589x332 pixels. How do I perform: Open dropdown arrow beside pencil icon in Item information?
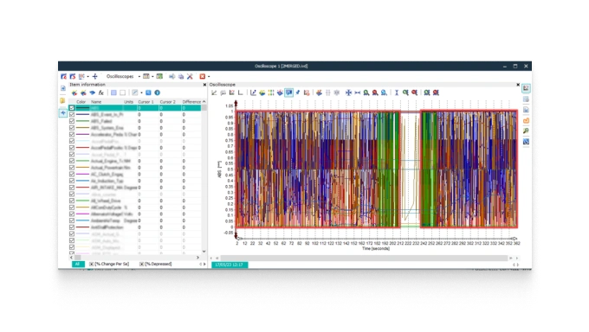(x=141, y=93)
